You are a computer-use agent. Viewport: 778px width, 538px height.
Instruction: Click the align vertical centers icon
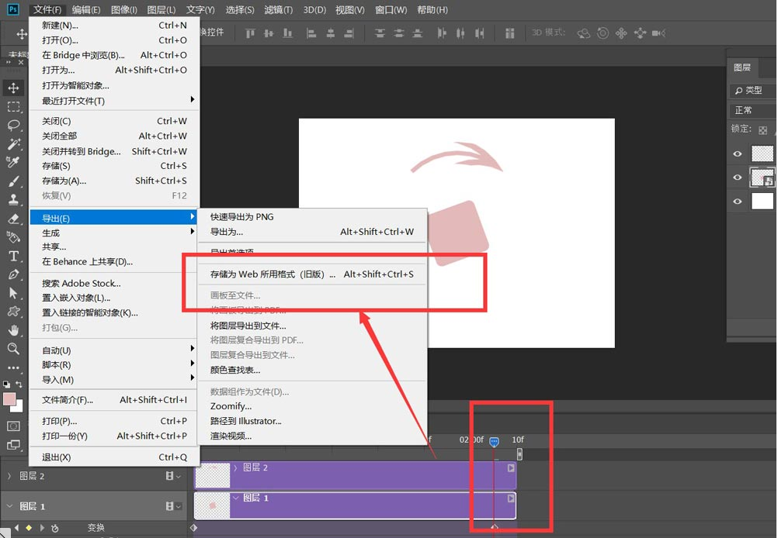click(x=269, y=33)
